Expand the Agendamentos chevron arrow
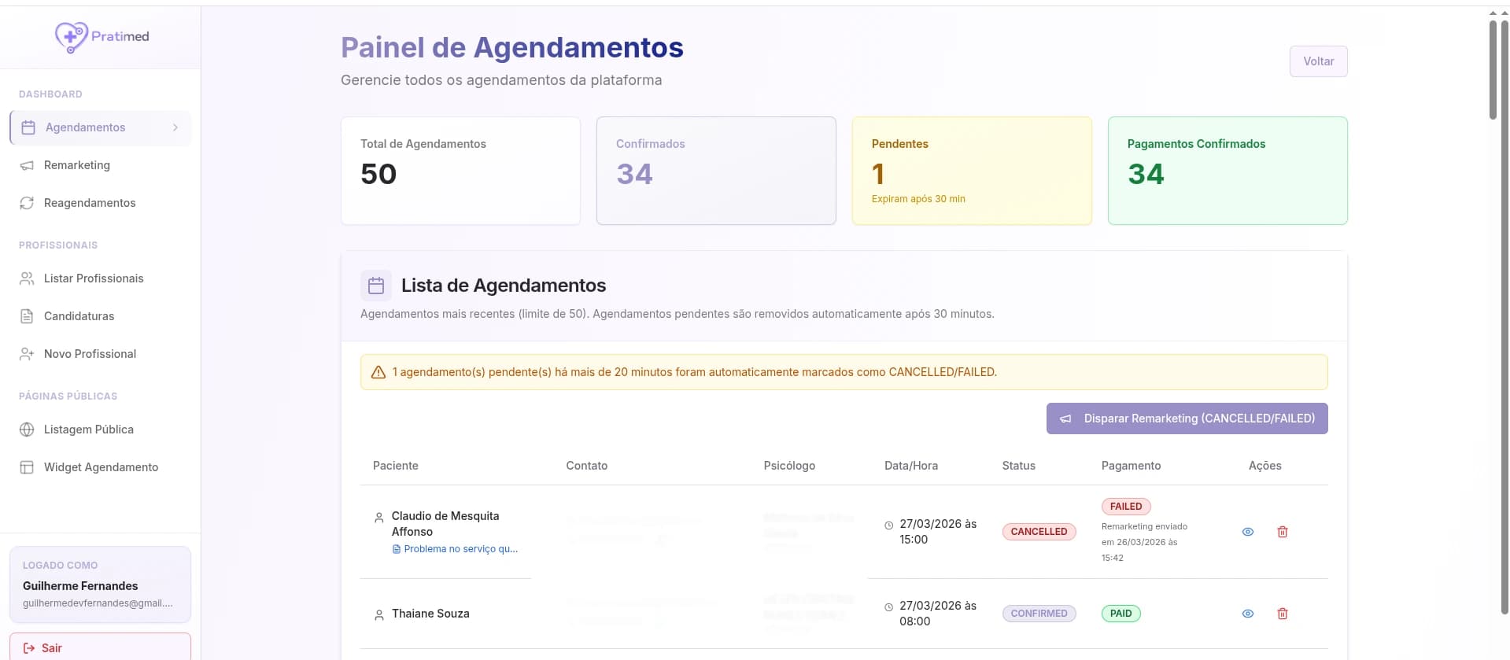Viewport: 1510px width, 660px height. [x=175, y=127]
